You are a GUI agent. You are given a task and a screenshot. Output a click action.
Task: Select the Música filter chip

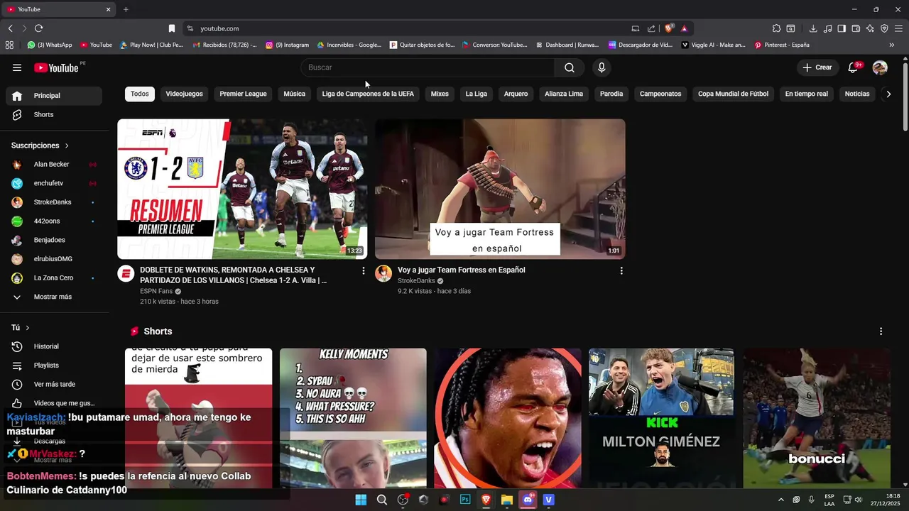tap(294, 94)
